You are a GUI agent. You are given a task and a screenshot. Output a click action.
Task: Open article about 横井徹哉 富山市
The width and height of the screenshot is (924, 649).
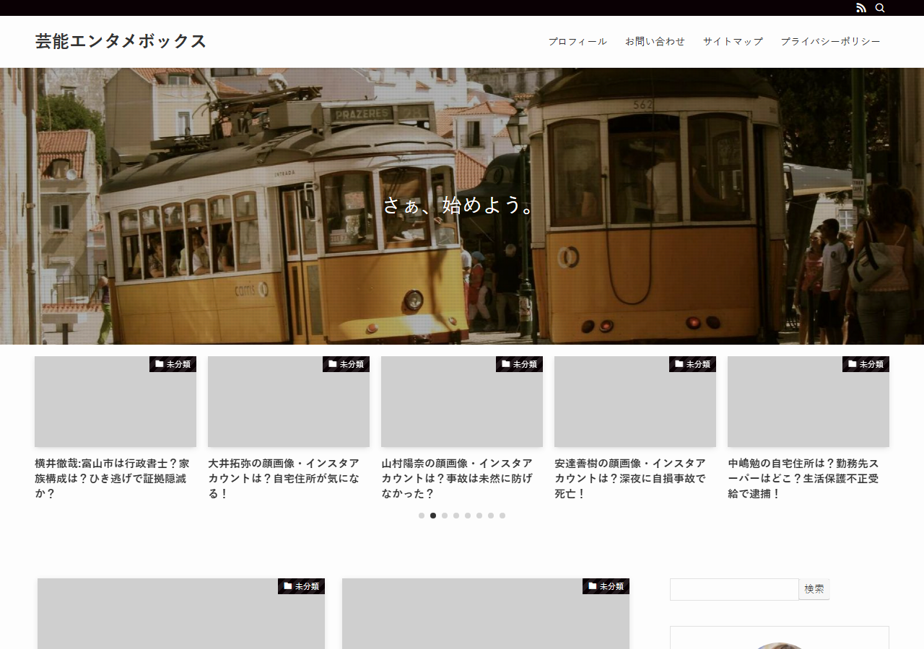pyautogui.click(x=113, y=479)
